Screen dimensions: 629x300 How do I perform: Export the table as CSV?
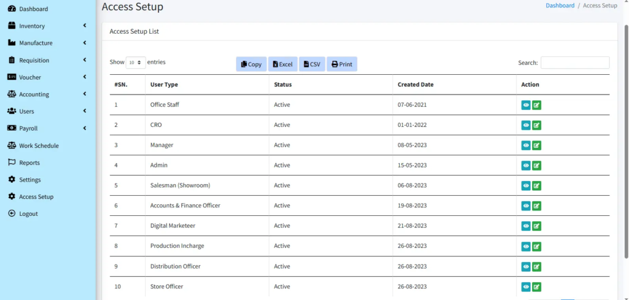312,64
